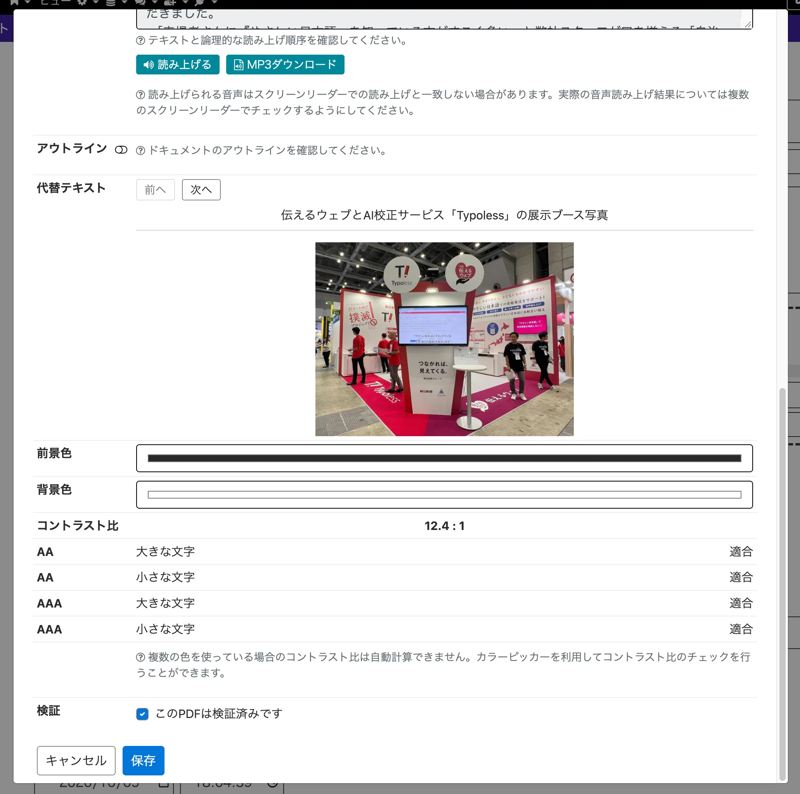Click help icon beside テキストと論理的な読み上げ順序
Image resolution: width=800 pixels, height=794 pixels.
pos(140,41)
